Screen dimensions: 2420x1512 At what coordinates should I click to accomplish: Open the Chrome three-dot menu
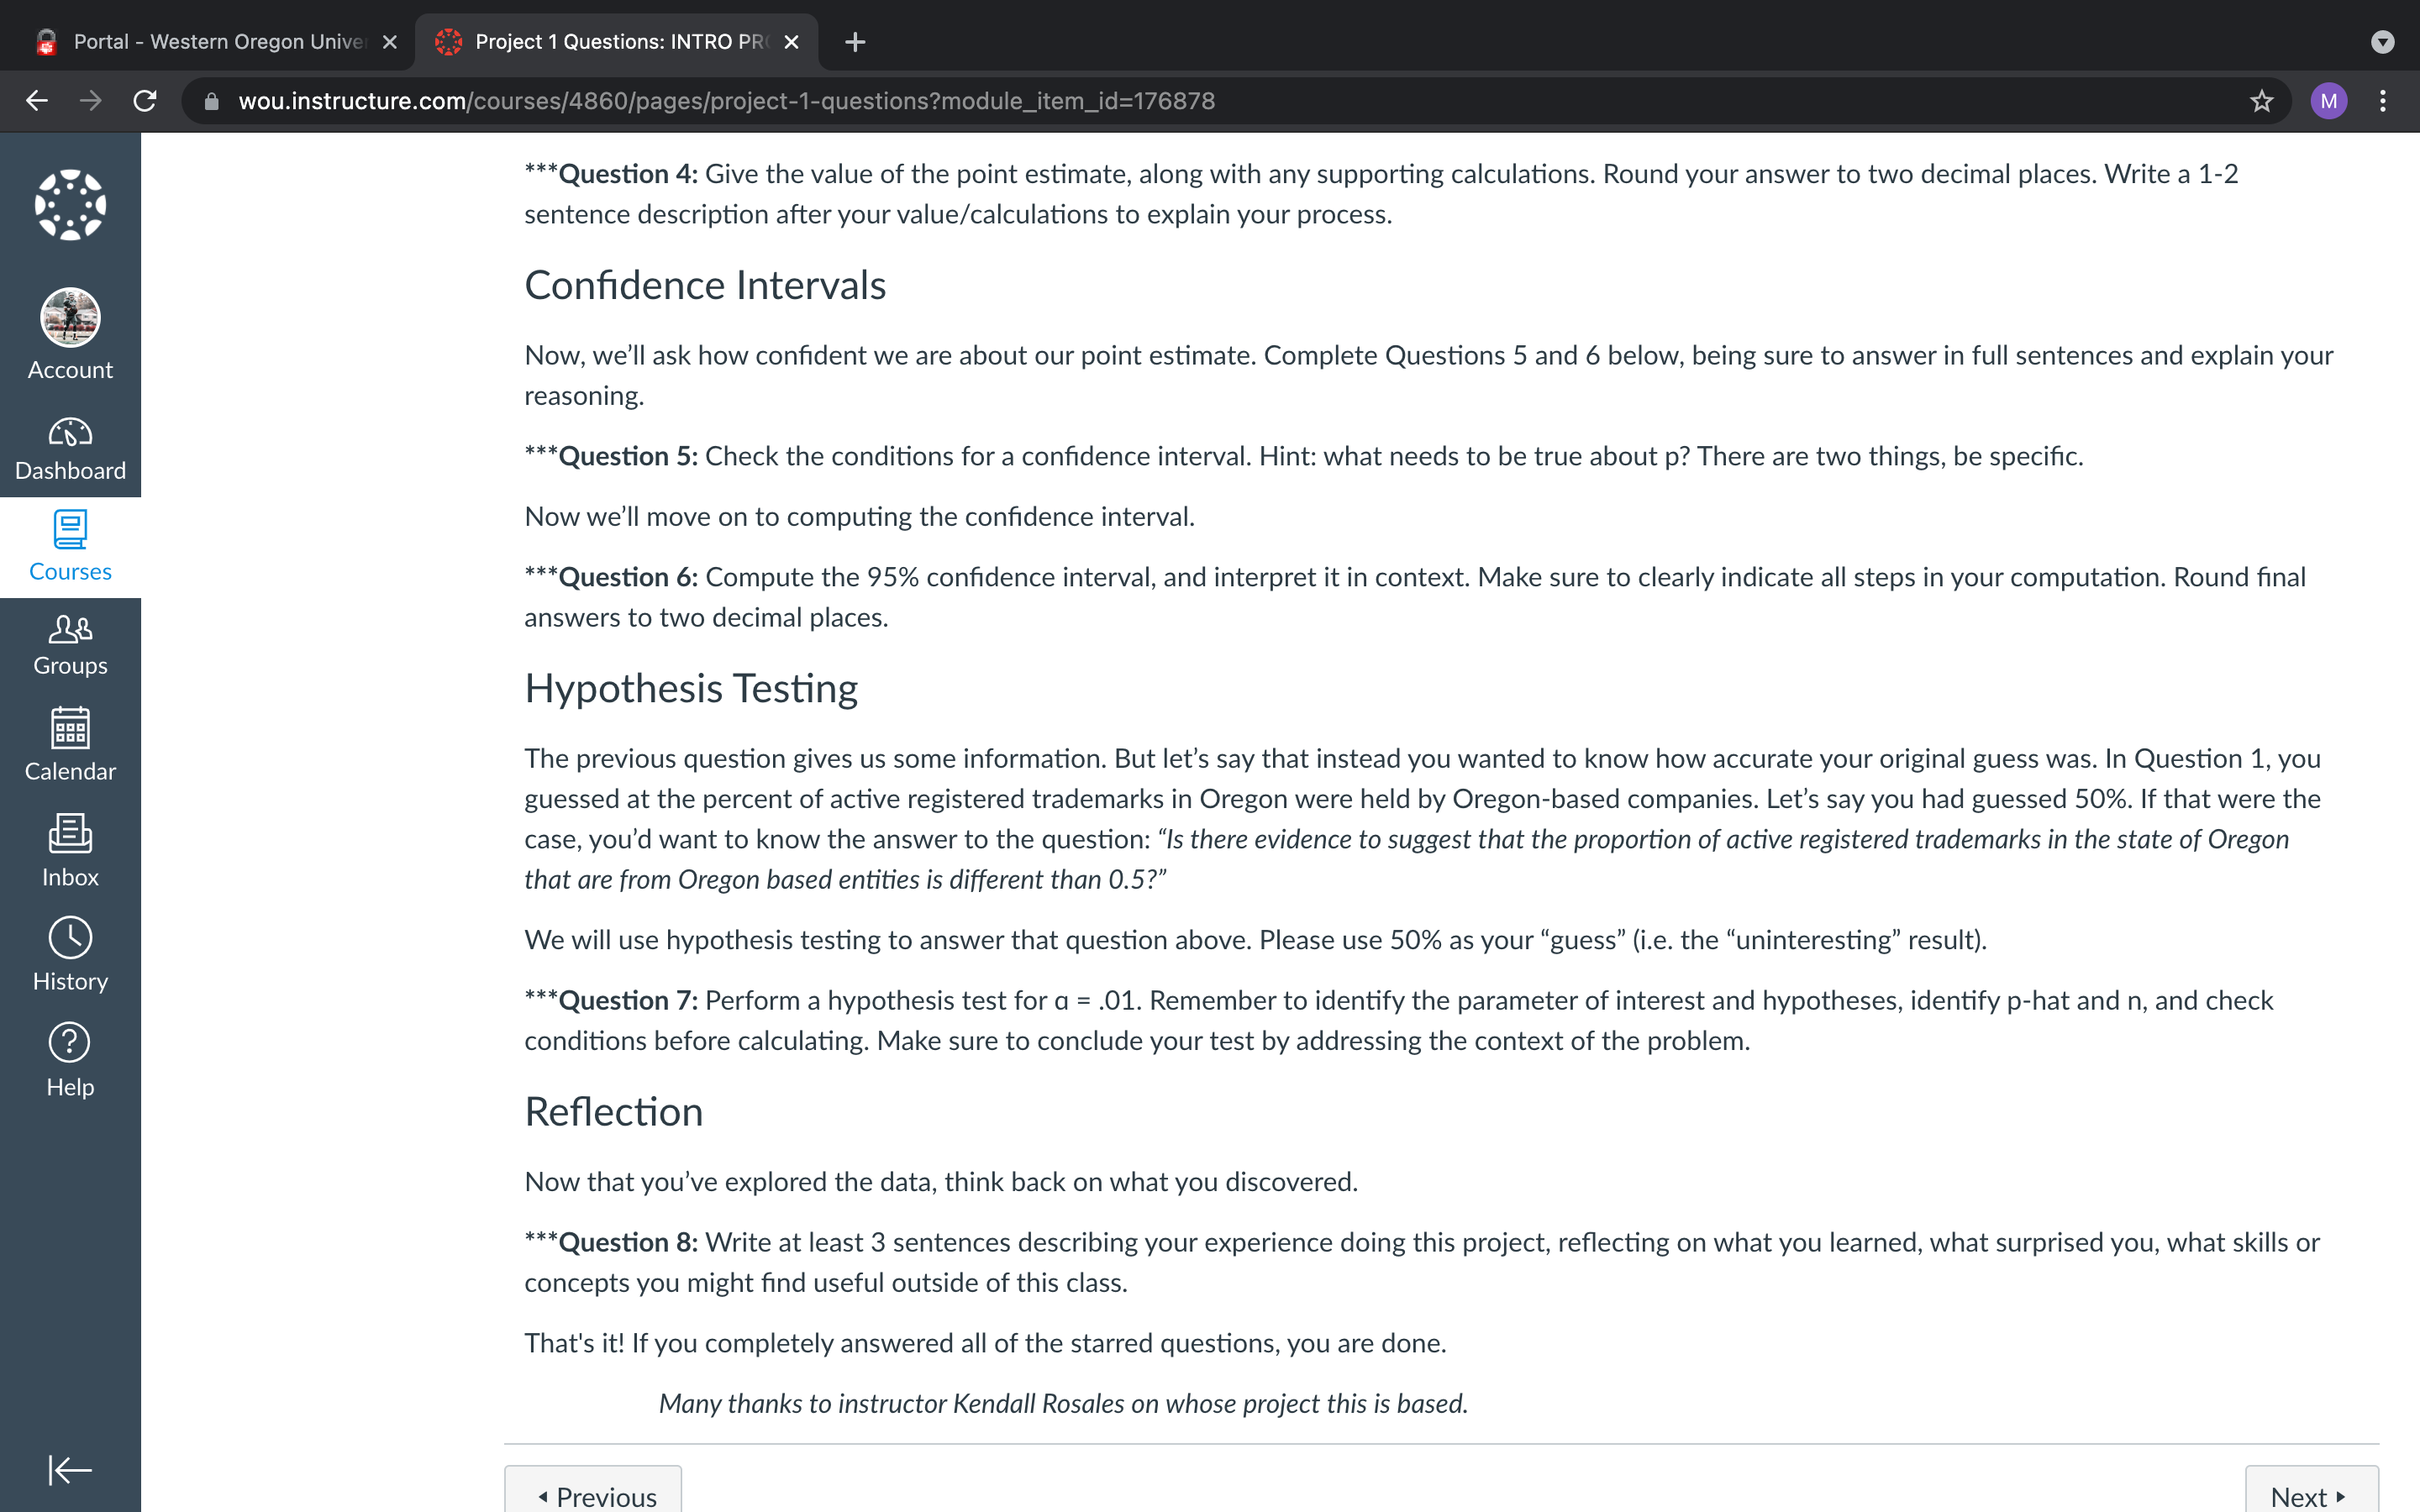tap(2383, 101)
